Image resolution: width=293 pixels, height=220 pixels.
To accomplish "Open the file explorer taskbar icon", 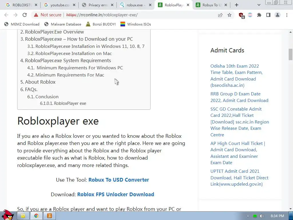I will [23, 216].
